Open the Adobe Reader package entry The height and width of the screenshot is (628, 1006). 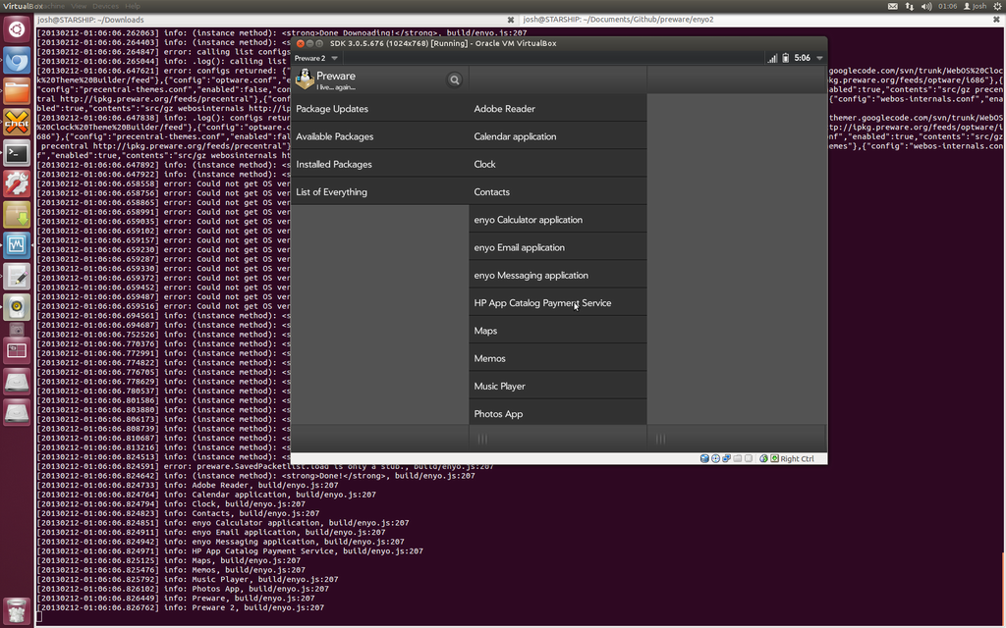click(504, 109)
